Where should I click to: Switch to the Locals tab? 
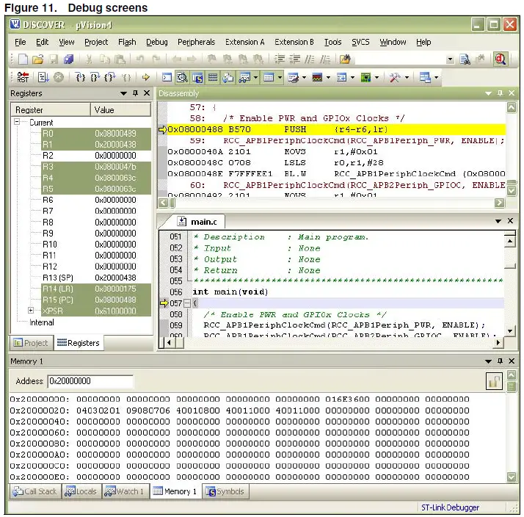click(x=81, y=491)
